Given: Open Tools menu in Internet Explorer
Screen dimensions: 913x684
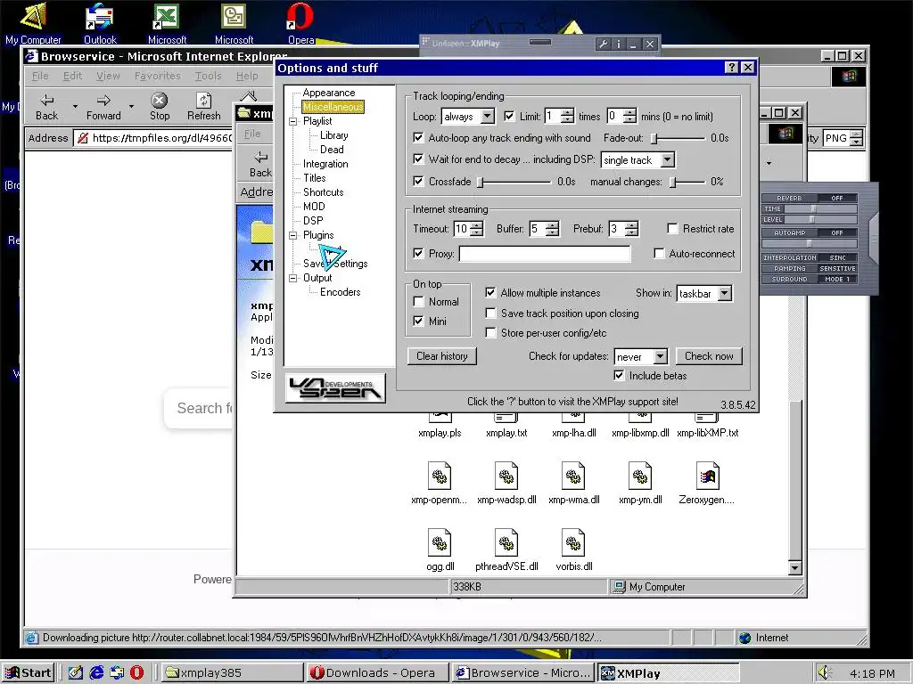Looking at the screenshot, I should (x=208, y=76).
